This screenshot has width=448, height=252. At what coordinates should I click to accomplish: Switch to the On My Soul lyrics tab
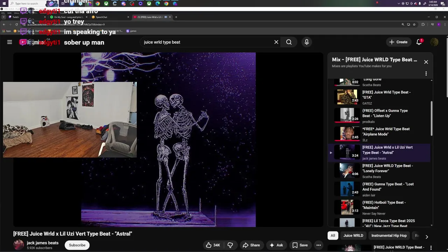point(68,17)
